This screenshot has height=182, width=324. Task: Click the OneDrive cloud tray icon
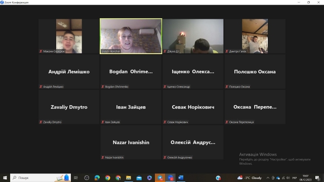278,178
